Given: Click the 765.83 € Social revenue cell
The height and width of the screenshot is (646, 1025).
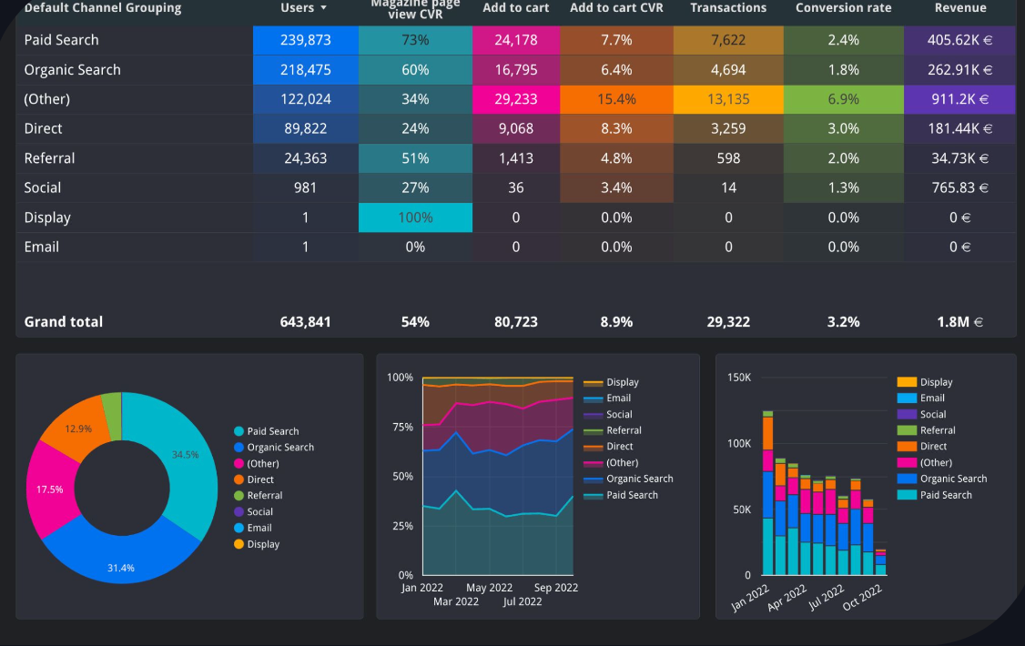Looking at the screenshot, I should tap(959, 188).
